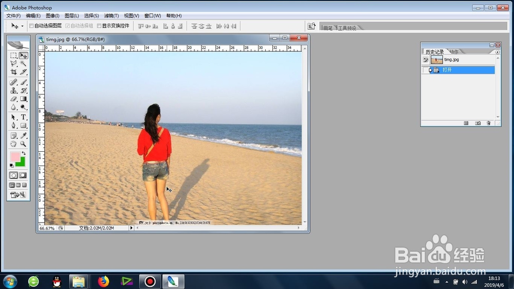Screen dimensions: 514x289
Task: Open 工具预设 tab in palette well
Action: pos(347,28)
